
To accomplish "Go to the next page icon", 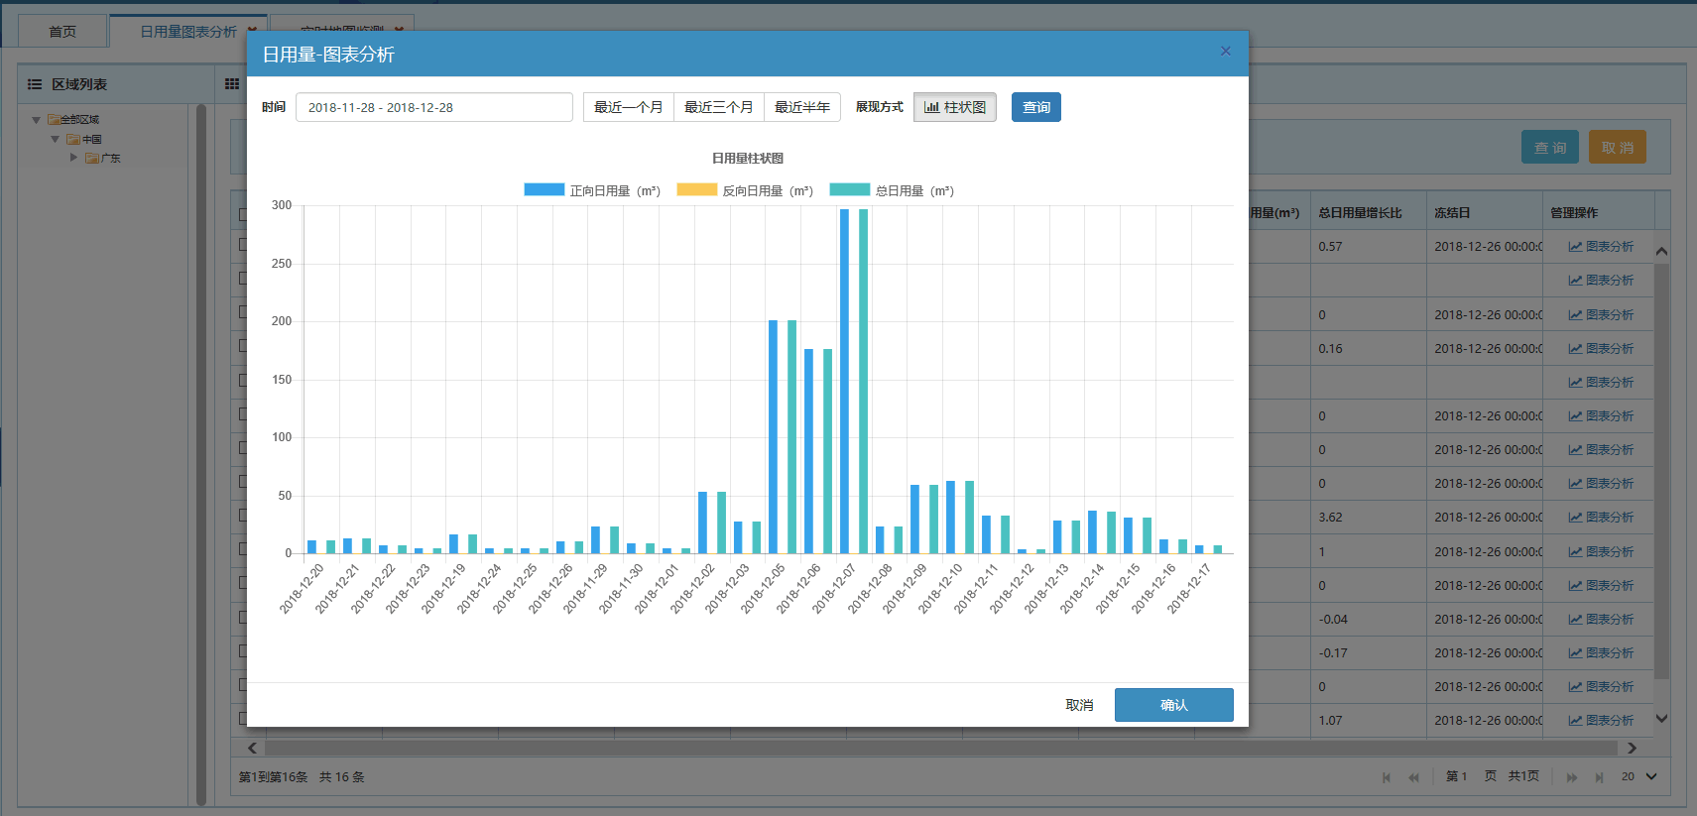I will point(1572,777).
